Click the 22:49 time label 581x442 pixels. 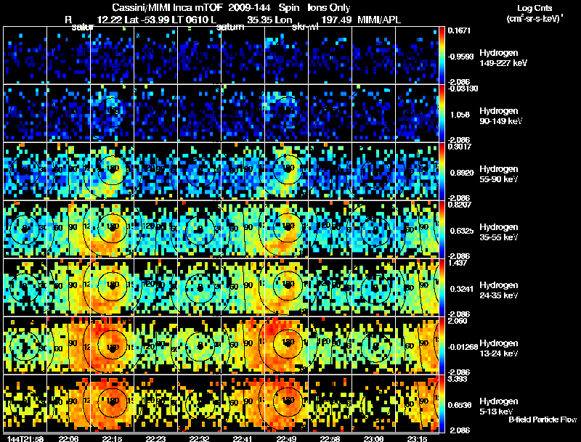coord(286,438)
